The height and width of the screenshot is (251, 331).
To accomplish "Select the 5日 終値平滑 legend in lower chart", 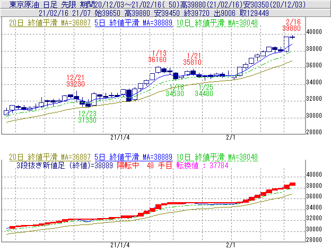I will click(134, 157).
